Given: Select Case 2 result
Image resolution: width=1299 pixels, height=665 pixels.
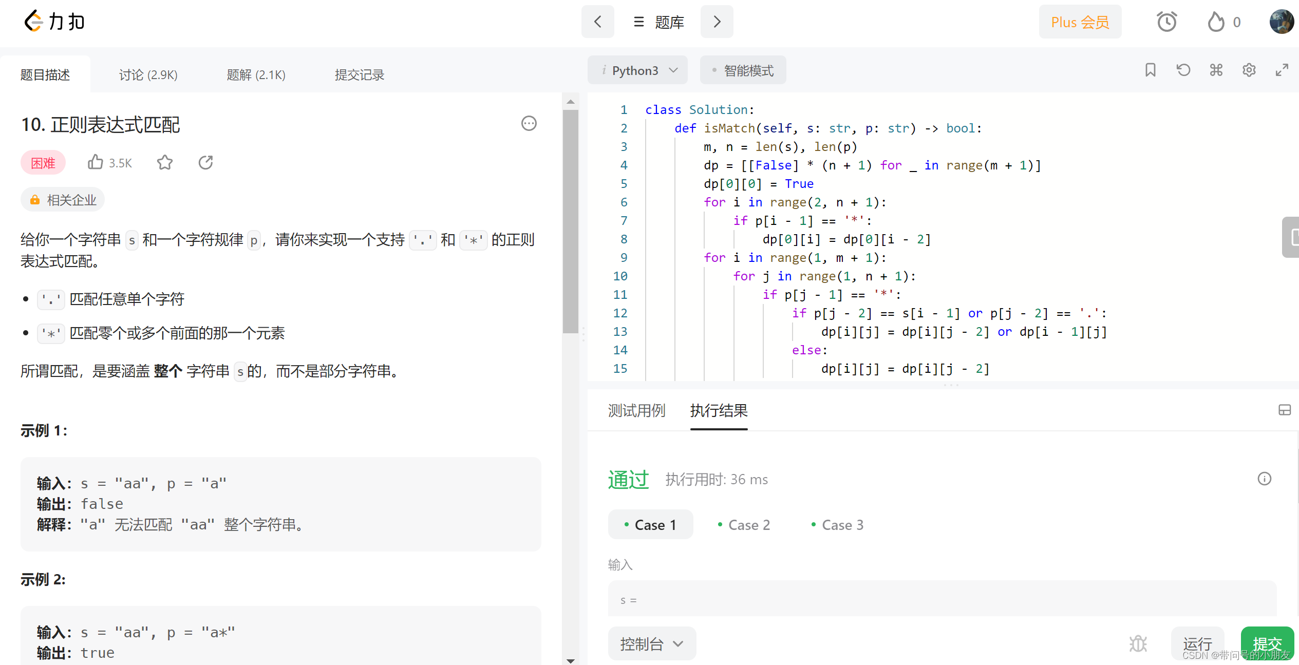Looking at the screenshot, I should (744, 524).
